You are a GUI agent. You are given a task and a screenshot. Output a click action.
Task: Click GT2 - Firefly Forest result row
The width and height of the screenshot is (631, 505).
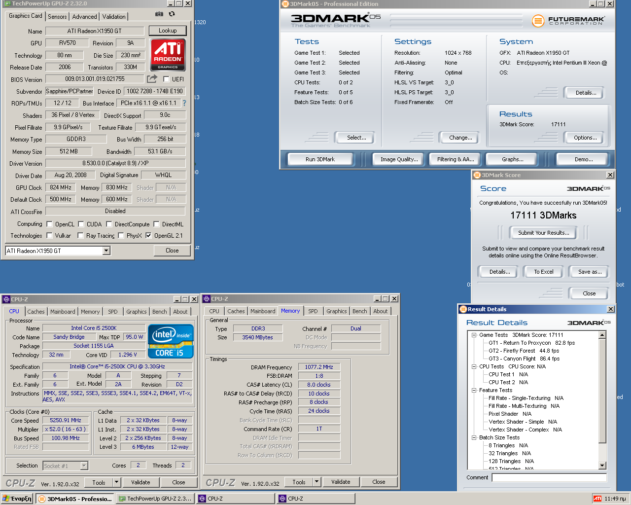524,351
